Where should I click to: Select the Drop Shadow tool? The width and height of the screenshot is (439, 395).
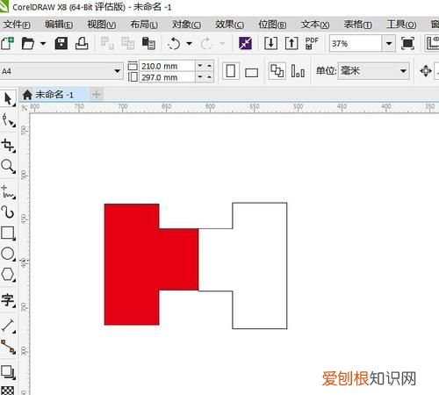[x=8, y=372]
